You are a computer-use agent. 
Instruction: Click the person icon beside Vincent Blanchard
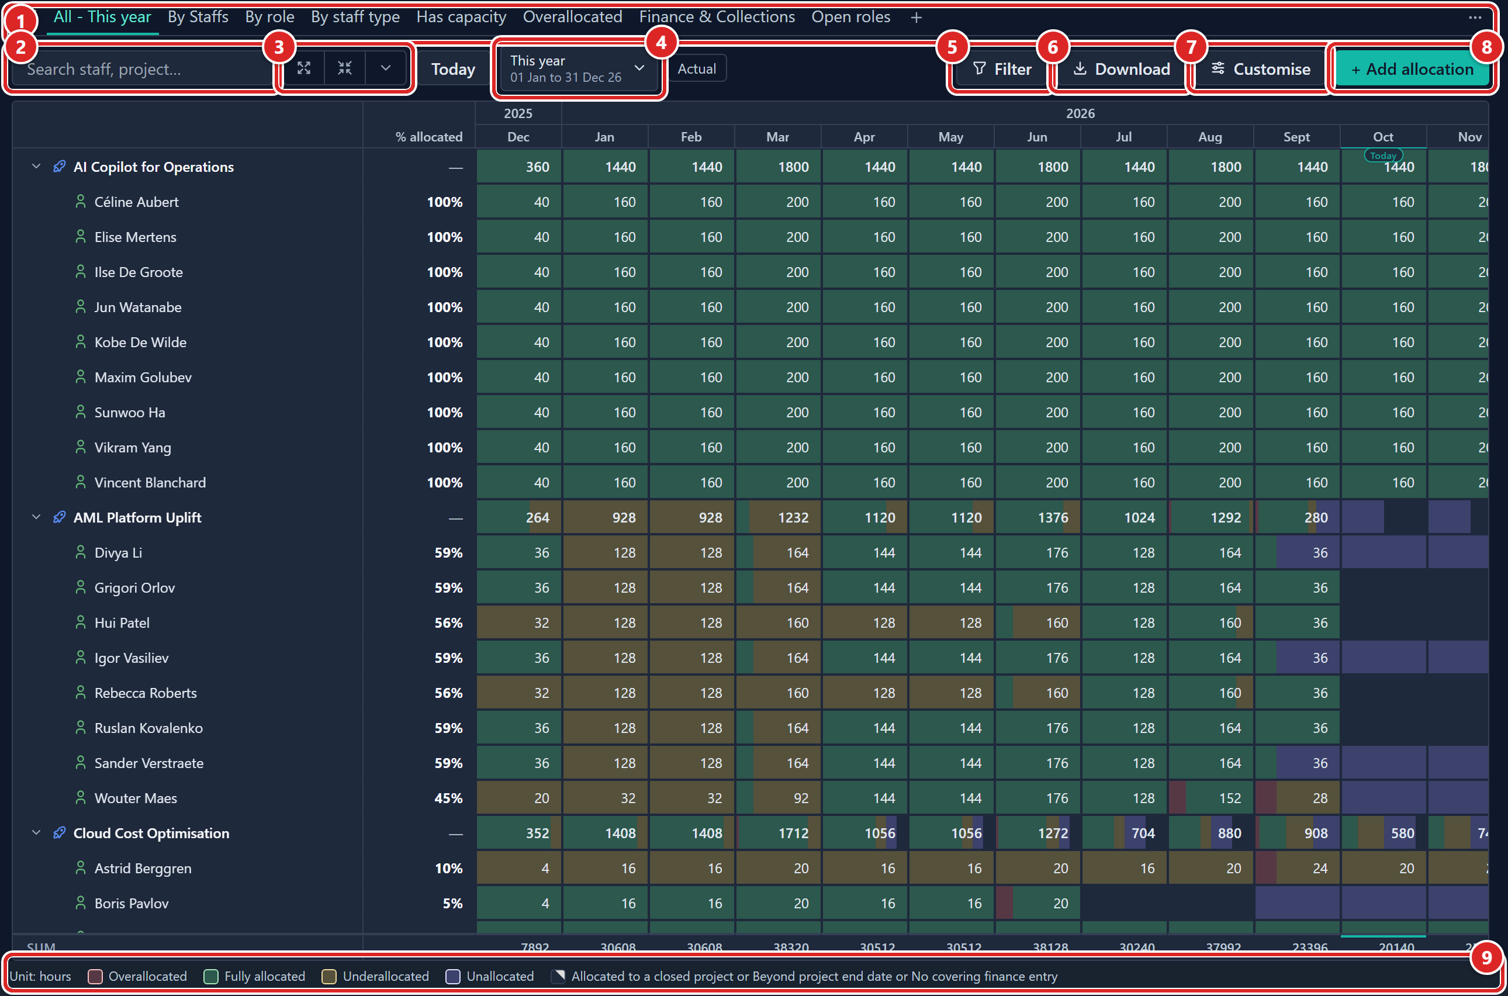click(x=81, y=483)
